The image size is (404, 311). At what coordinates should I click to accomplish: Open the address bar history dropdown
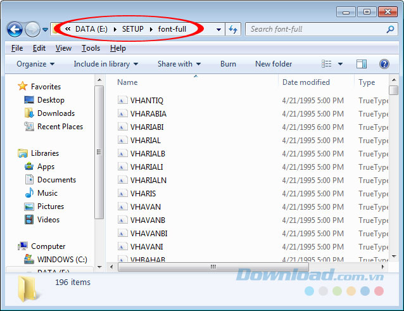pyautogui.click(x=218, y=29)
